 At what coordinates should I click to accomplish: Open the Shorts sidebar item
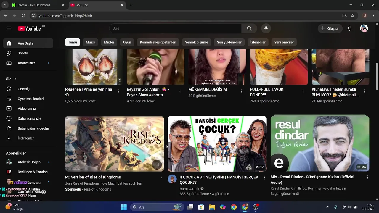pos(28,53)
